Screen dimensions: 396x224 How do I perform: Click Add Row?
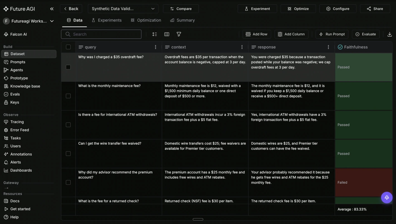pos(257,34)
